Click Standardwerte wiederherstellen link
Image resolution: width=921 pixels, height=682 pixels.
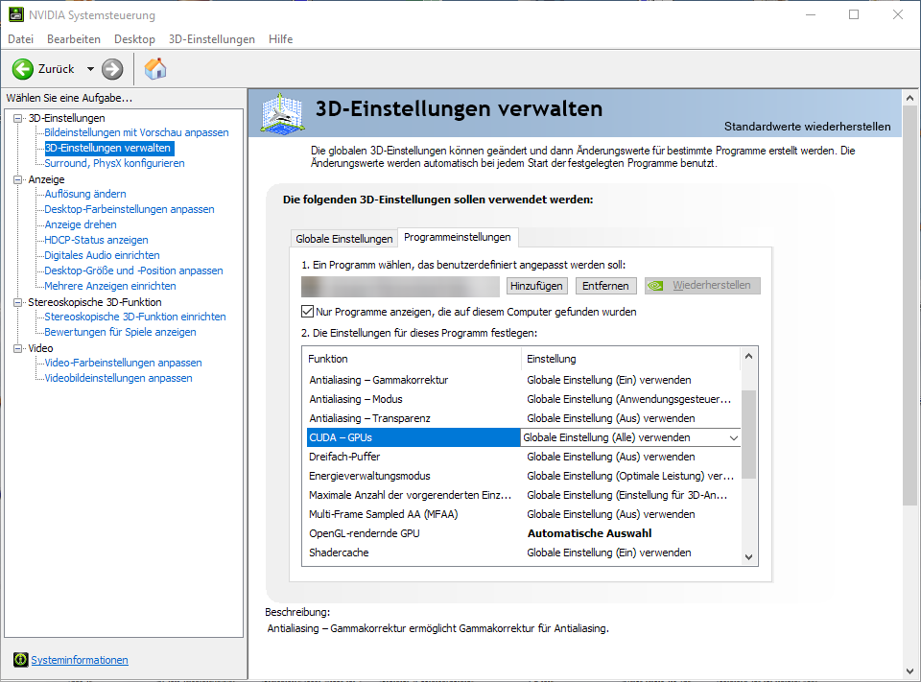coord(807,127)
